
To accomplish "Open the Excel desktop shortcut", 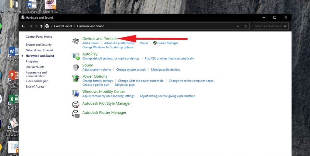I will [x=13, y=101].
